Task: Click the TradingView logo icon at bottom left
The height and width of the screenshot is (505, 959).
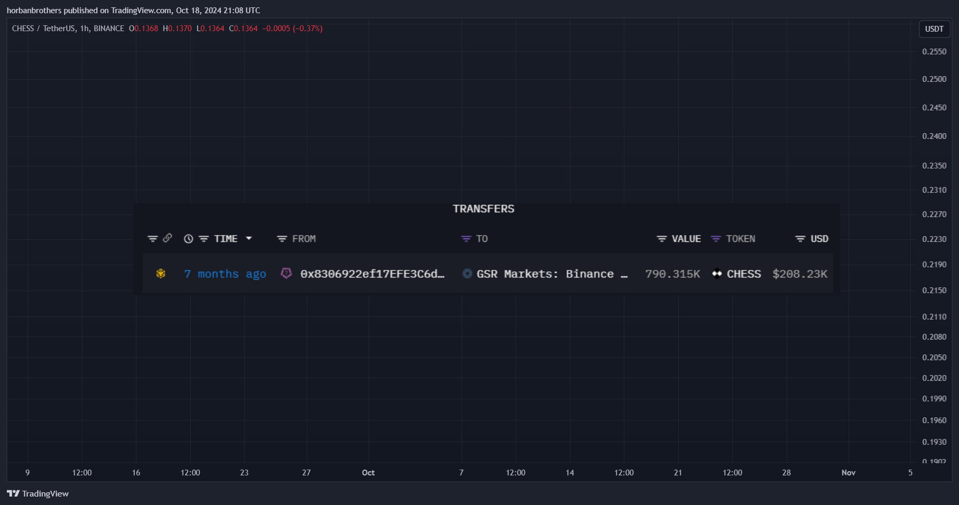Action: pyautogui.click(x=13, y=493)
